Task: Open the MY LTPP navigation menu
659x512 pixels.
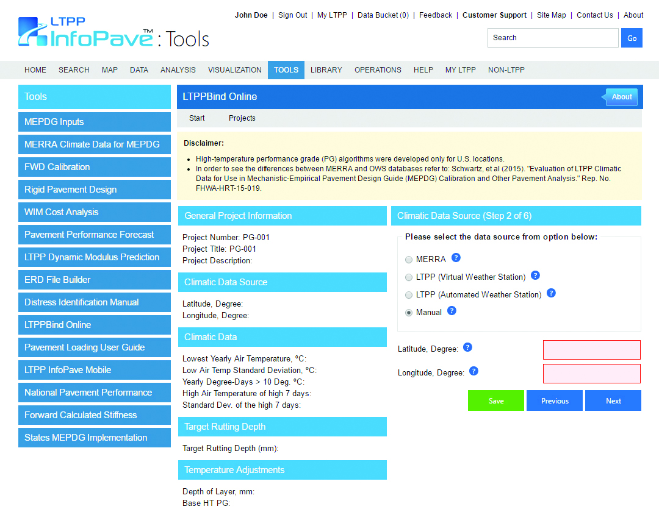Action: click(461, 70)
